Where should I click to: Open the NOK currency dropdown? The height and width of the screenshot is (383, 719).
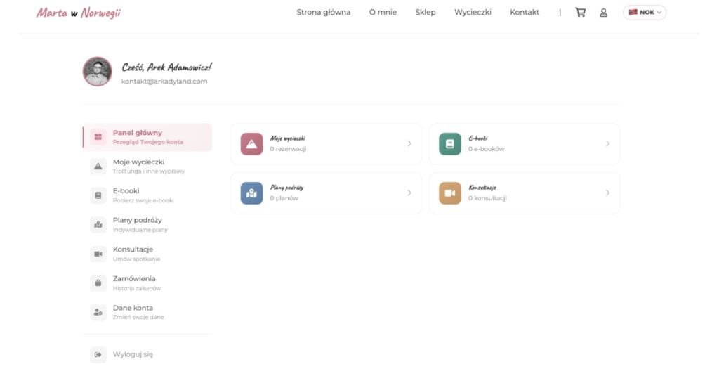644,13
